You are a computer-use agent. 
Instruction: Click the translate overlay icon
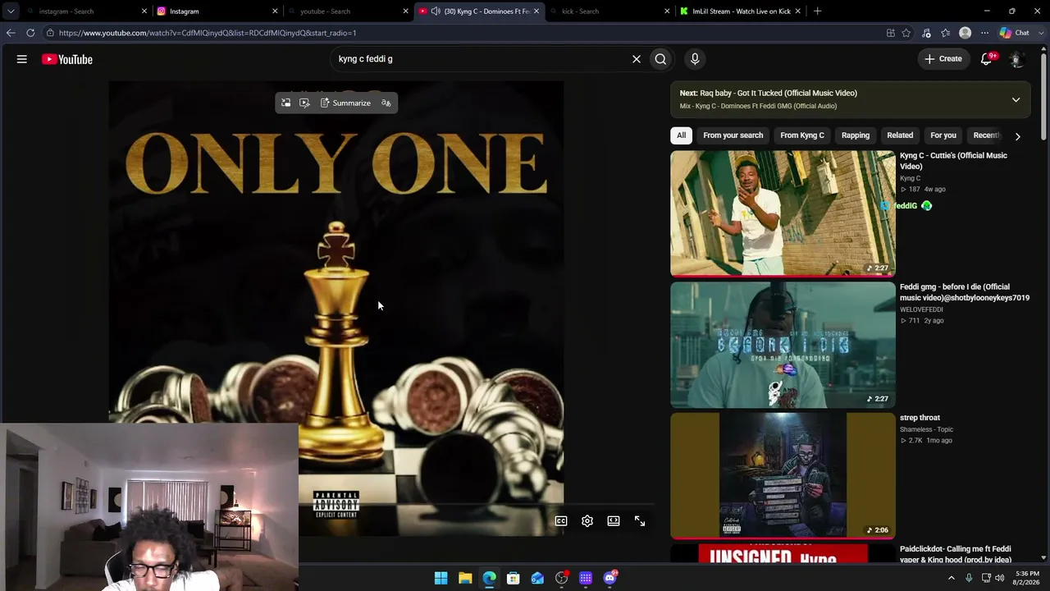[386, 103]
